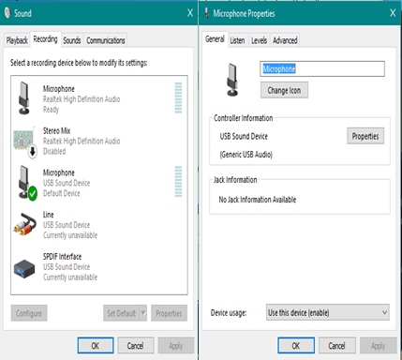Switch to the Recording tab
This screenshot has width=402, height=360.
coord(45,39)
